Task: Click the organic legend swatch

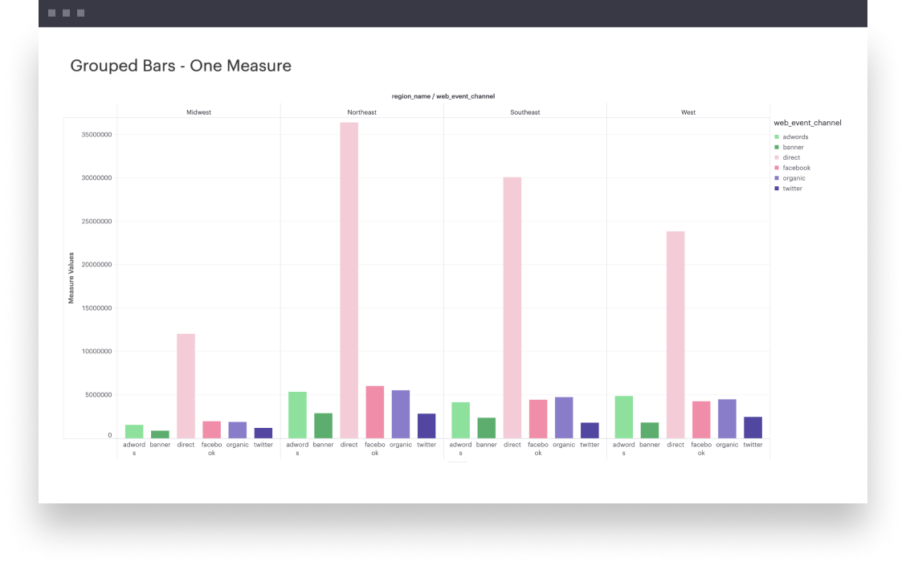Action: (x=777, y=178)
